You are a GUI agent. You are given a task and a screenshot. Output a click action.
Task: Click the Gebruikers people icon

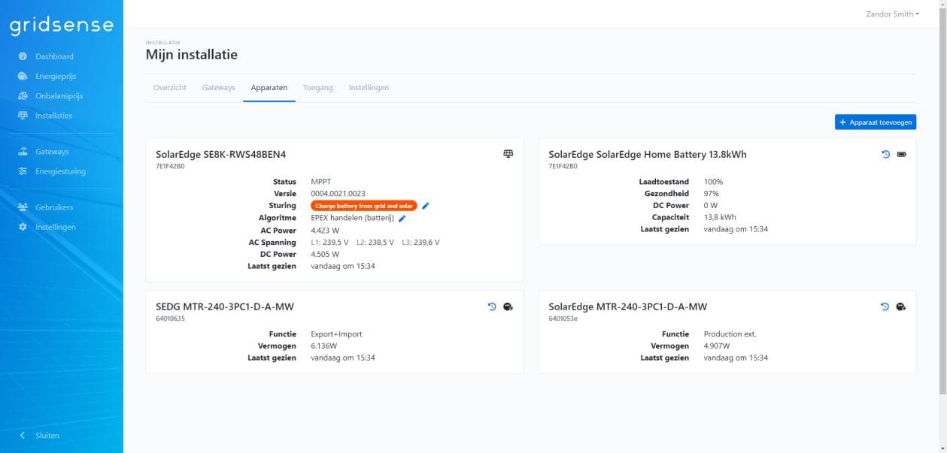23,207
